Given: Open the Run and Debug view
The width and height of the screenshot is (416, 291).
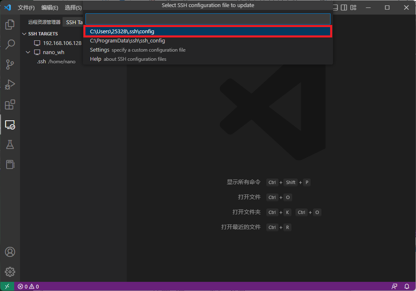Looking at the screenshot, I should (10, 85).
